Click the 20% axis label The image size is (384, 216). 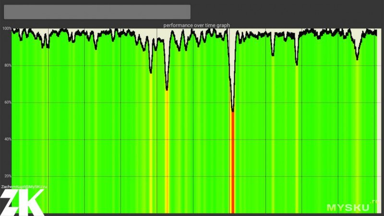pos(8,176)
